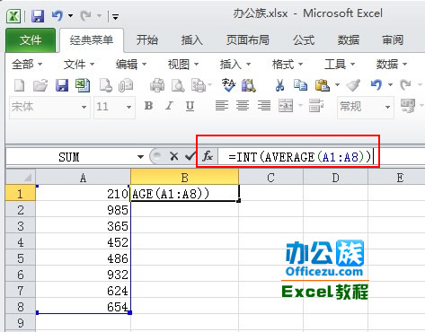Viewport: 425px width, 332px height.
Task: Cancel the formula entry with X
Action: click(173, 156)
